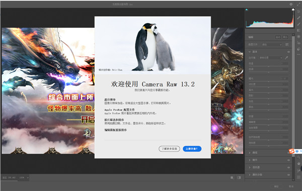This screenshot has width=302, height=191.
Task: Click the 曝光 exposure value field
Action: click(x=284, y=78)
